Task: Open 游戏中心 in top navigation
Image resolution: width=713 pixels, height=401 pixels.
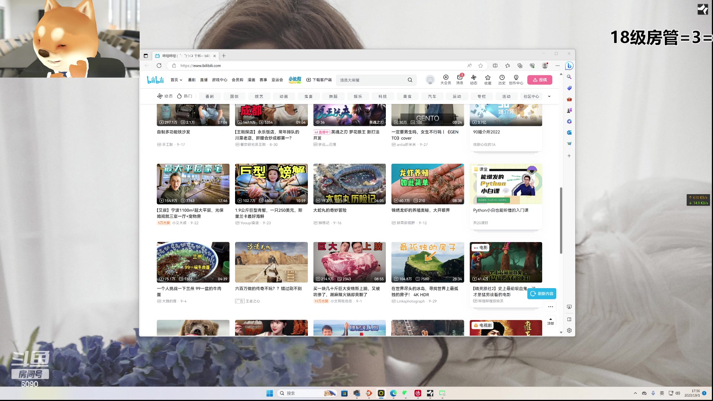Action: [x=219, y=80]
